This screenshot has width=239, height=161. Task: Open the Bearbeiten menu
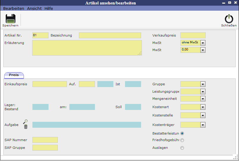click(x=14, y=9)
